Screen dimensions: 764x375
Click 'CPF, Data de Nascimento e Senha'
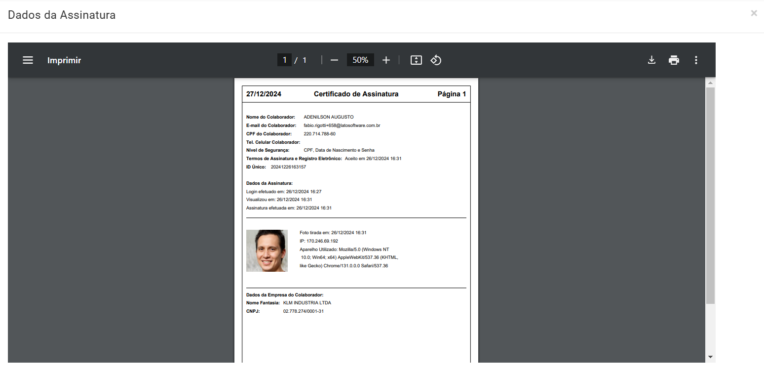[x=339, y=150]
